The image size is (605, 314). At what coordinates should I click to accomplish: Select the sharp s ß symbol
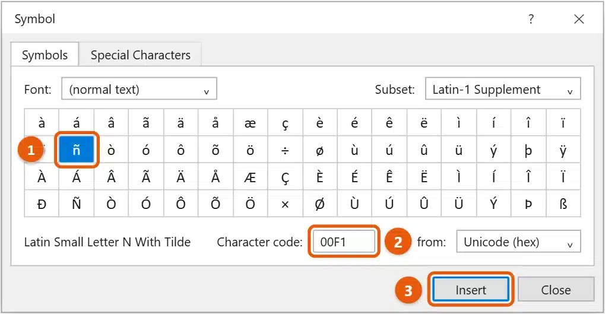click(563, 204)
